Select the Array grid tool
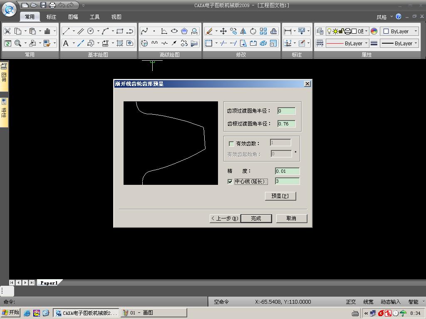The height and width of the screenshot is (319, 426). point(263,31)
